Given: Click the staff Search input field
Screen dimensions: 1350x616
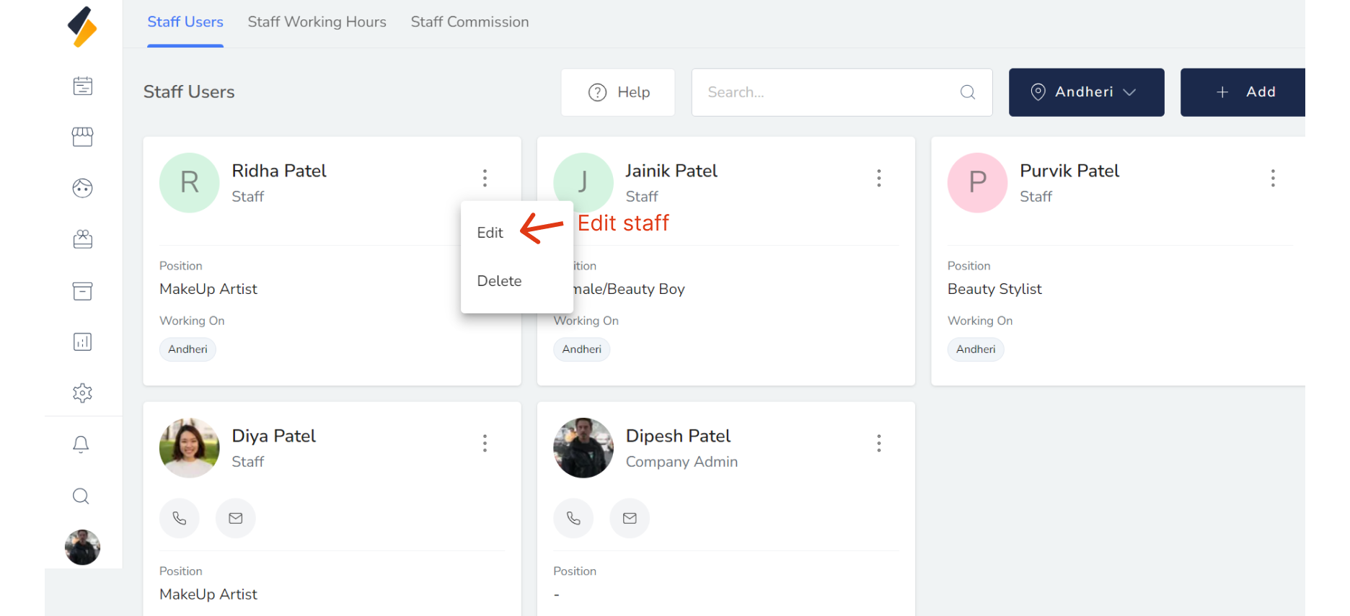Looking at the screenshot, I should coord(829,92).
